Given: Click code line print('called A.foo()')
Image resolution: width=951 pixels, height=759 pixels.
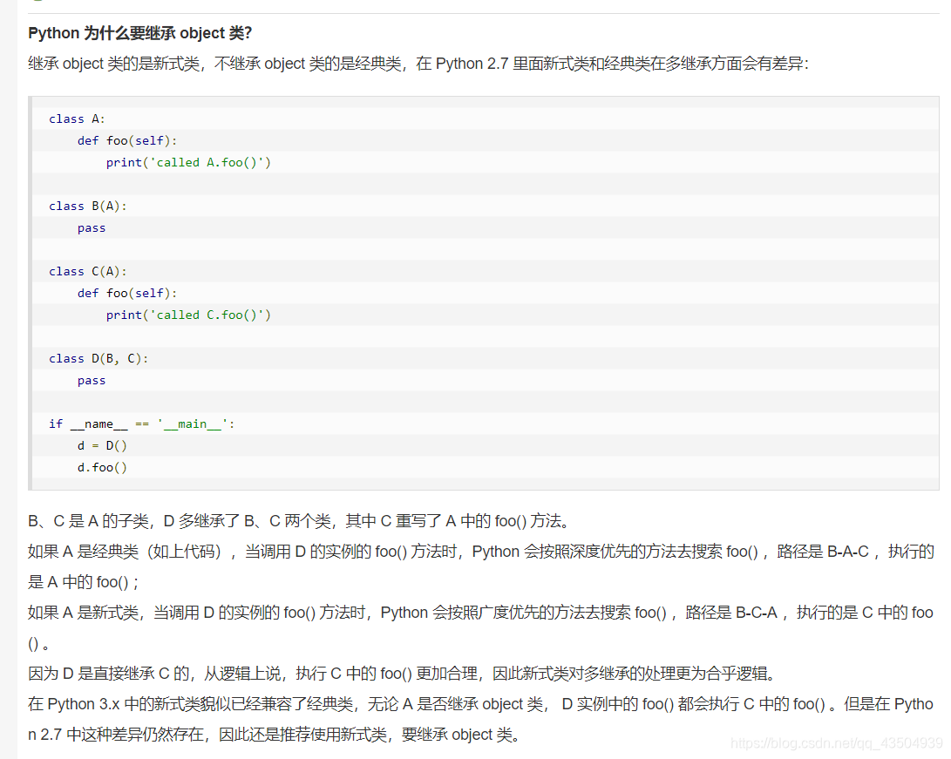Looking at the screenshot, I should [x=188, y=162].
